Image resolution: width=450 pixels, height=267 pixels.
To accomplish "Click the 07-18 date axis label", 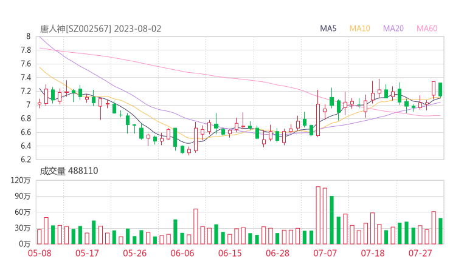I will [373, 253].
